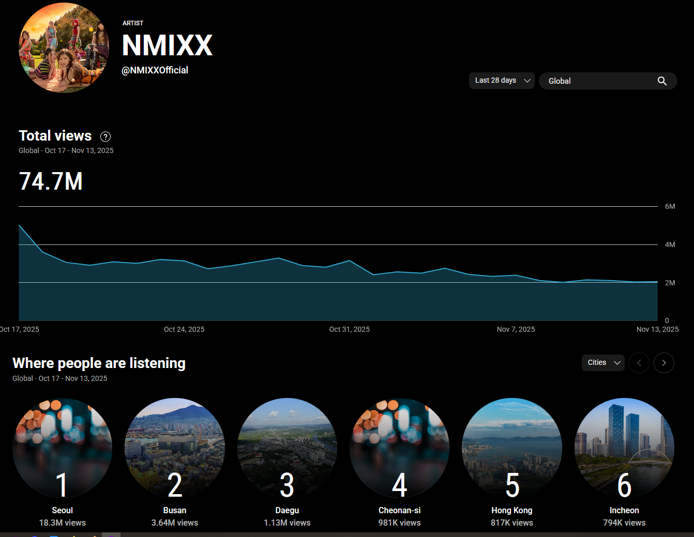
Task: Click the search magnifier icon
Action: coord(662,81)
